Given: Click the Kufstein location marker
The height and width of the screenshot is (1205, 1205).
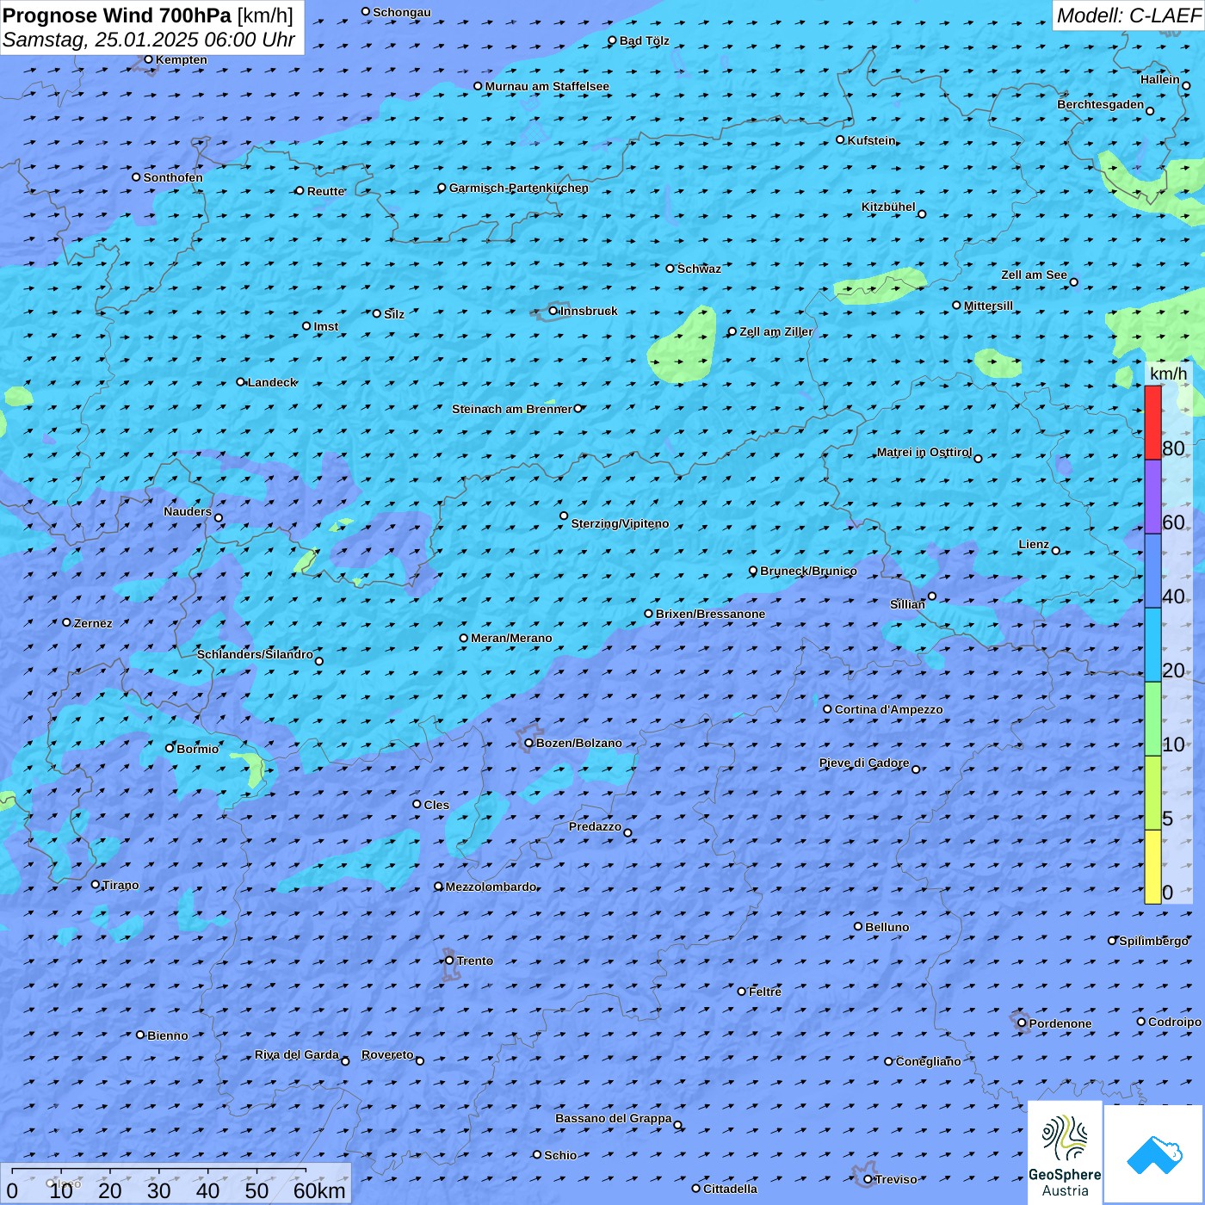Looking at the screenshot, I should coord(841,139).
